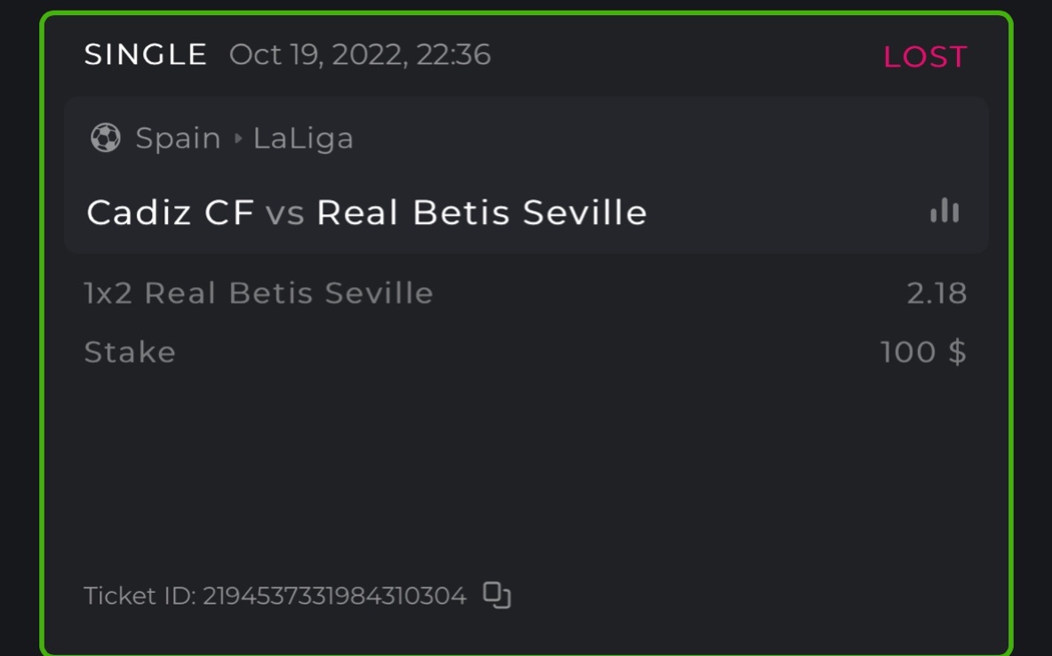This screenshot has width=1052, height=656.
Task: Click the soccer ball sport icon
Action: (105, 138)
